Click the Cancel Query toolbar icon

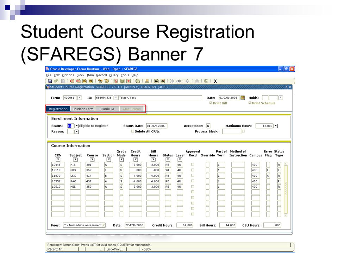click(x=129, y=81)
